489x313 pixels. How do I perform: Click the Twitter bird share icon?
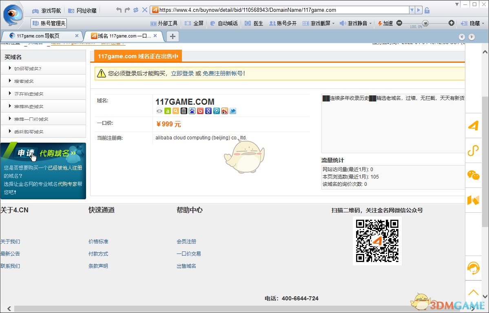coord(233,111)
